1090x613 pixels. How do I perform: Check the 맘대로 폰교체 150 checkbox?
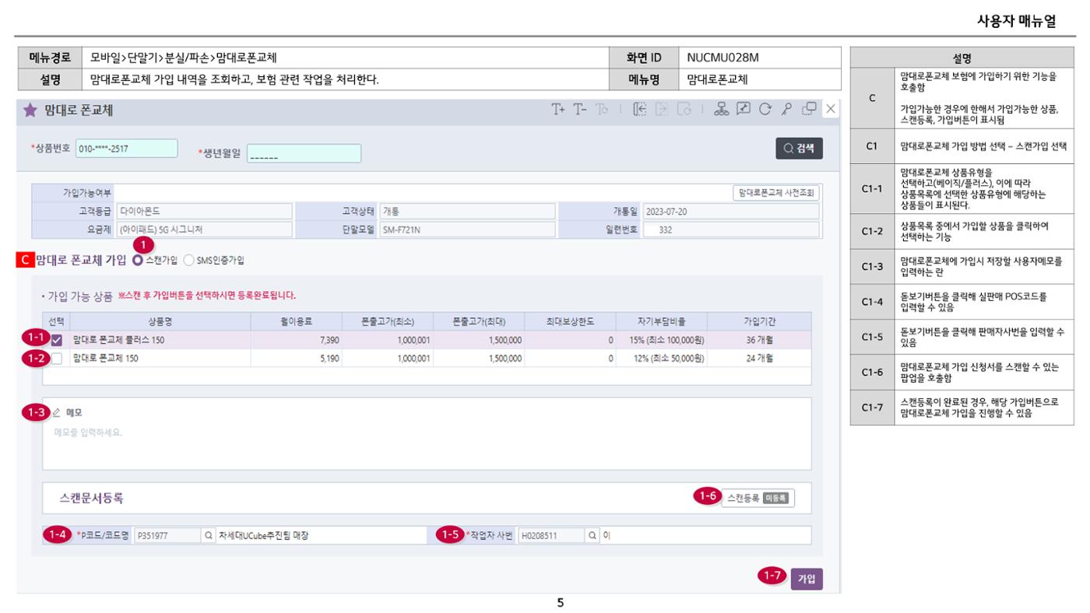click(x=56, y=359)
